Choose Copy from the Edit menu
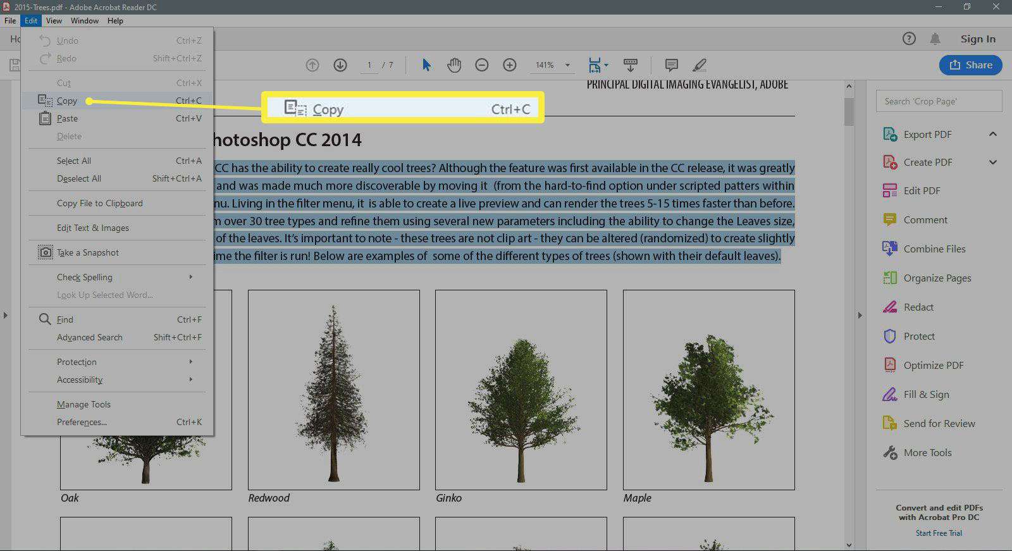This screenshot has height=551, width=1012. coord(117,101)
